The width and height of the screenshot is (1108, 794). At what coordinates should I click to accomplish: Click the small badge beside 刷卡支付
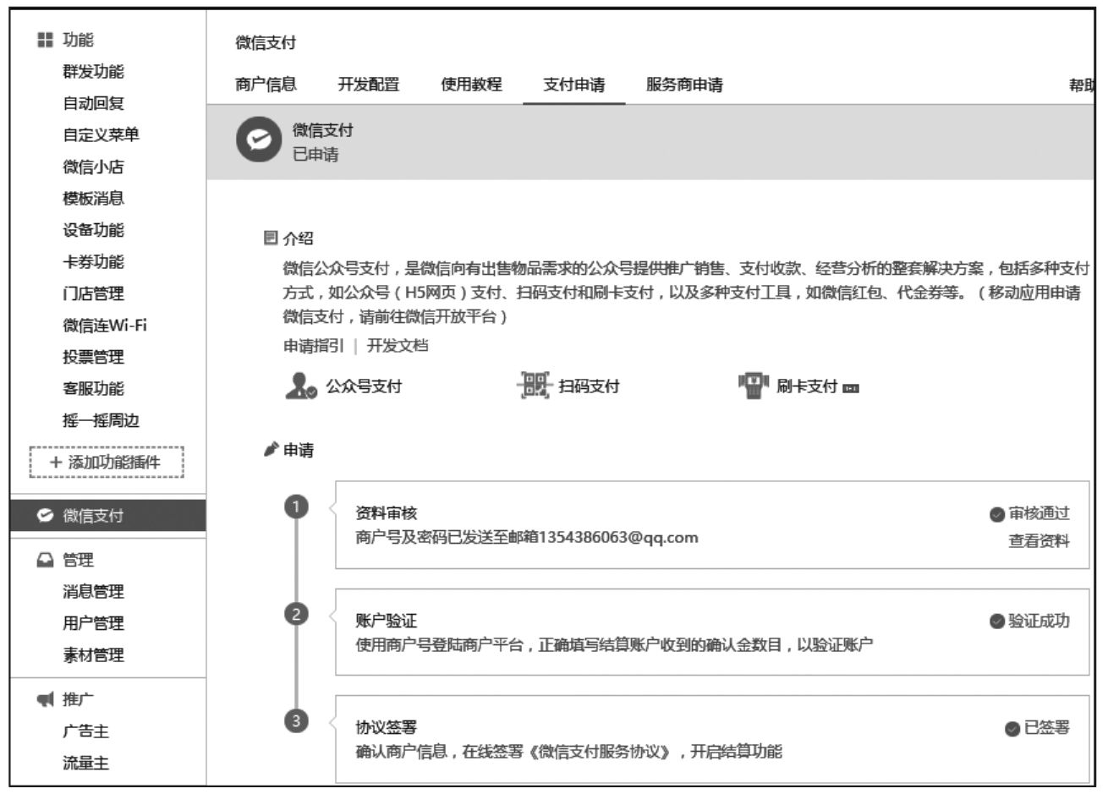click(x=851, y=388)
